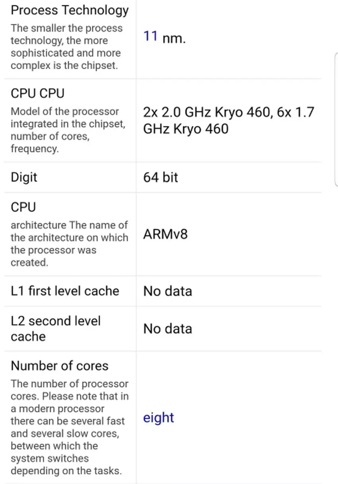Image resolution: width=338 pixels, height=484 pixels.
Task: Click the "CPU CPU" row title
Action: (x=37, y=93)
